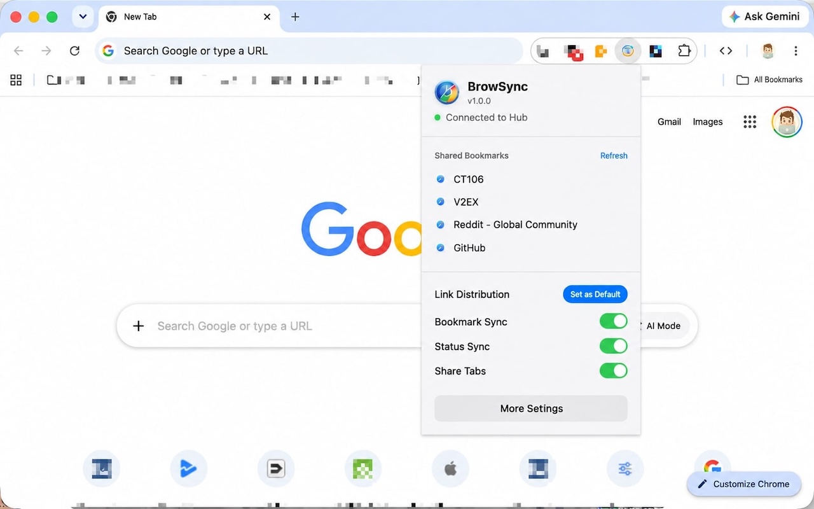Open the blue arrow shortcut tile
This screenshot has height=509, width=814.
(189, 470)
